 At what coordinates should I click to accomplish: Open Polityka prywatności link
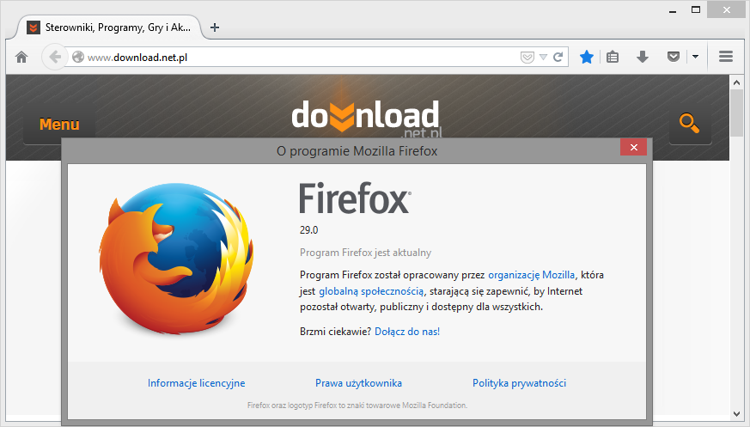[x=519, y=383]
